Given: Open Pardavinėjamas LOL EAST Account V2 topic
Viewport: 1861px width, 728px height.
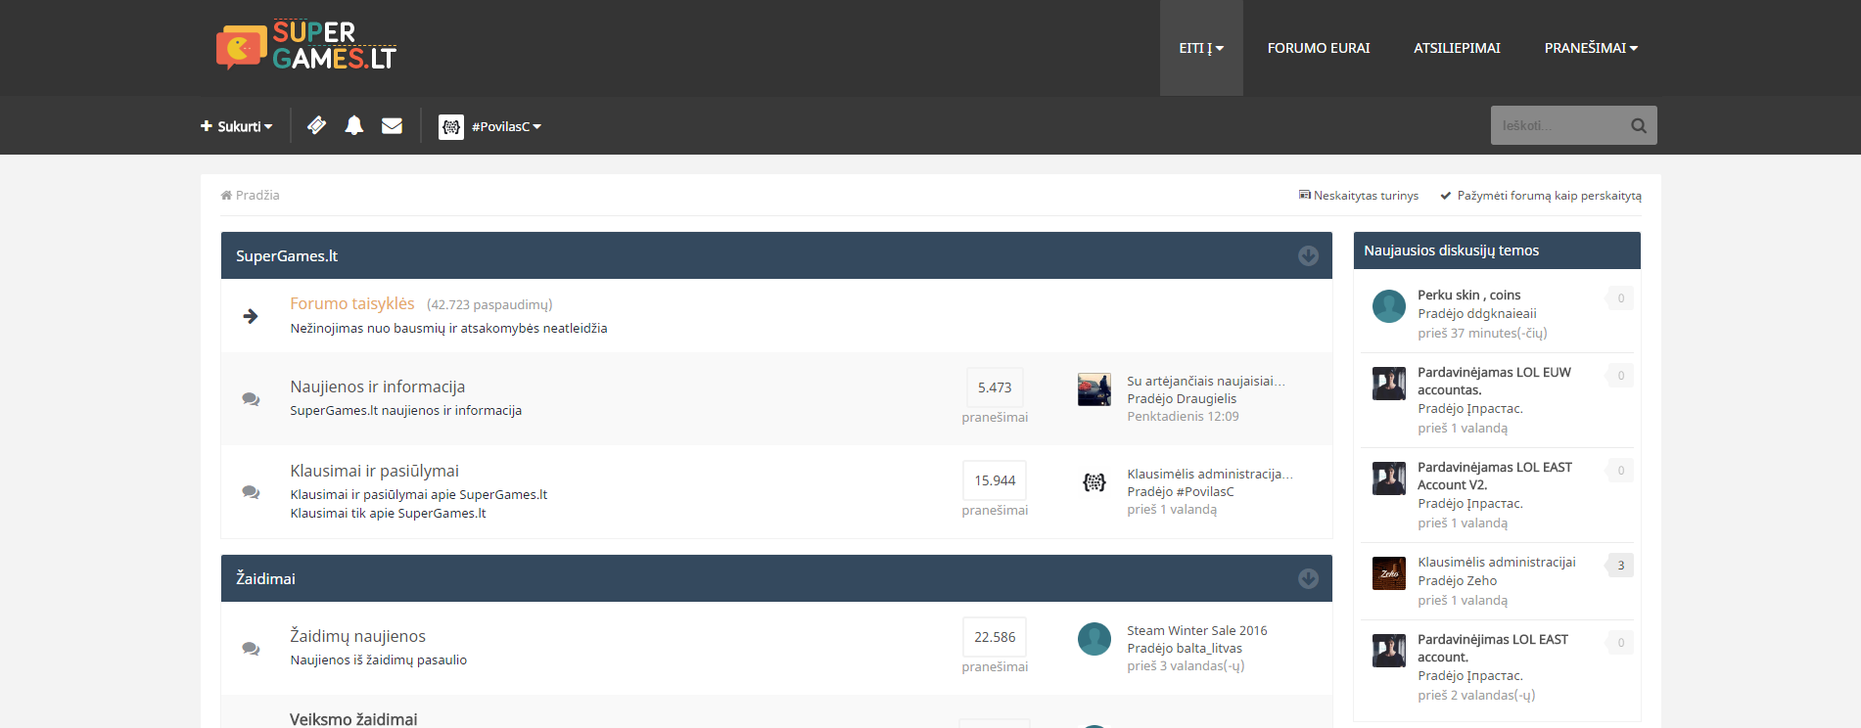Looking at the screenshot, I should 1495,476.
